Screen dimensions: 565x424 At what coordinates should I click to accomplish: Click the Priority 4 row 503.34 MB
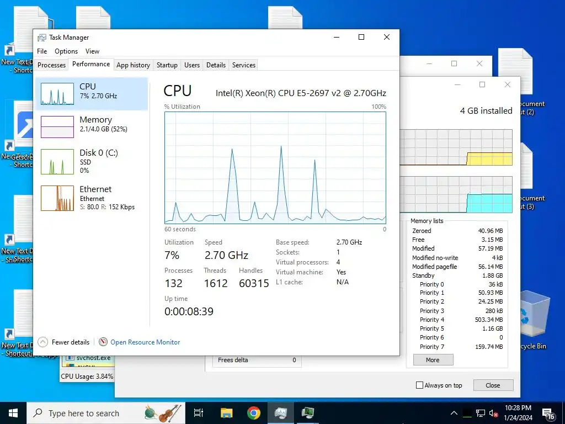pyautogui.click(x=461, y=320)
